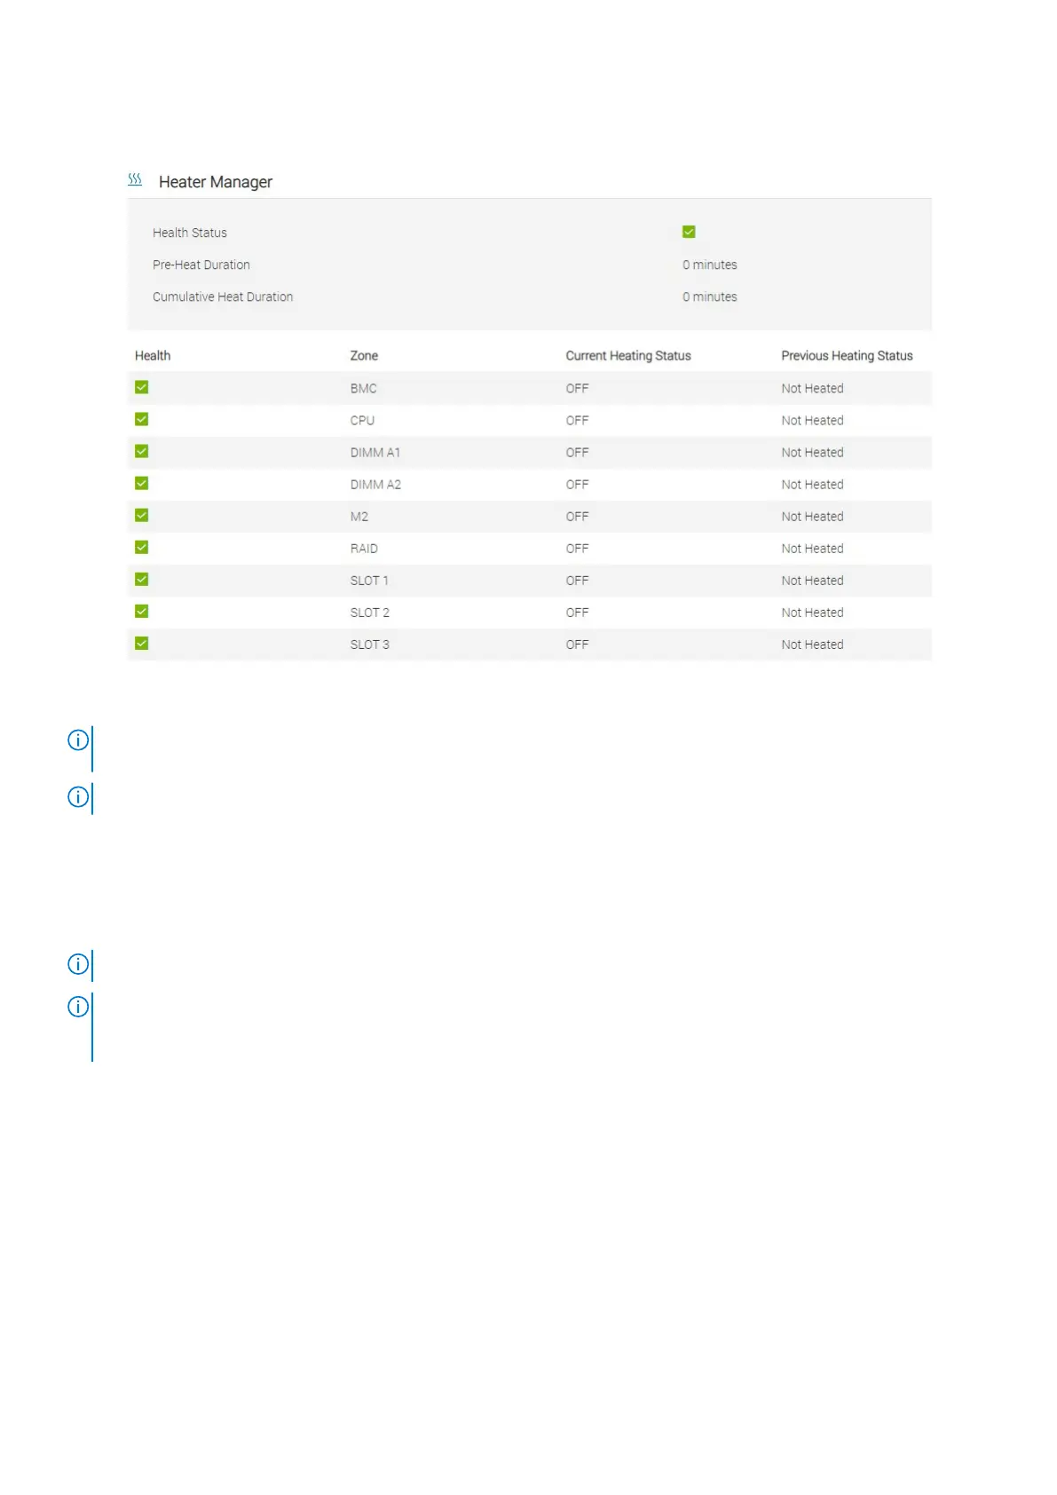Click OFF status in the DIMM A1 row
Image resolution: width=1057 pixels, height=1495 pixels.
(x=577, y=453)
